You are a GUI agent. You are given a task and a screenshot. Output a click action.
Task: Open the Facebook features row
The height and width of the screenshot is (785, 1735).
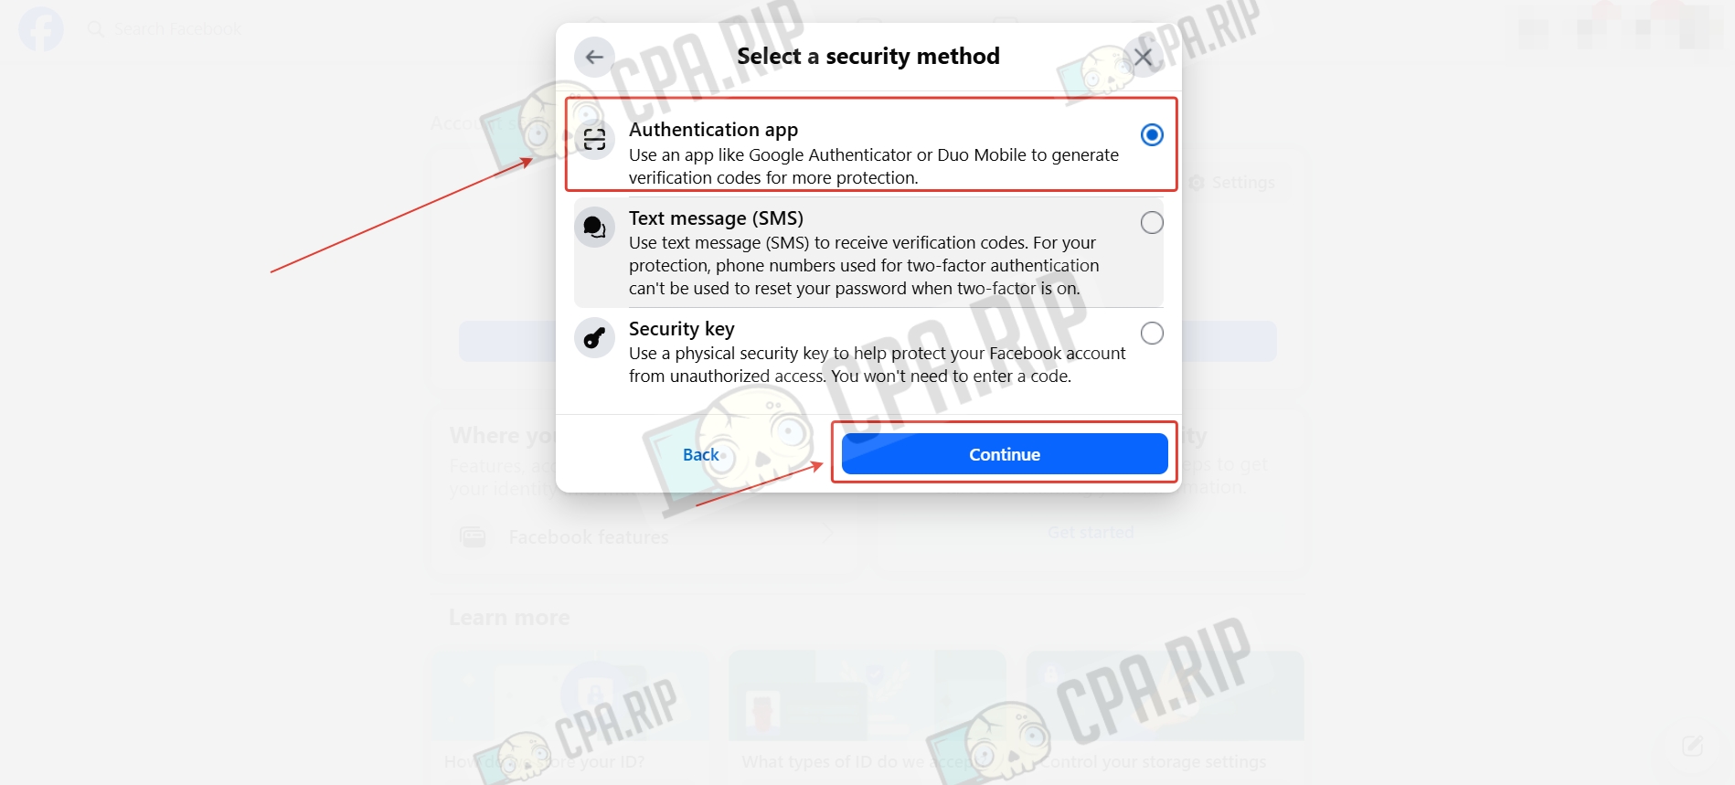(644, 536)
